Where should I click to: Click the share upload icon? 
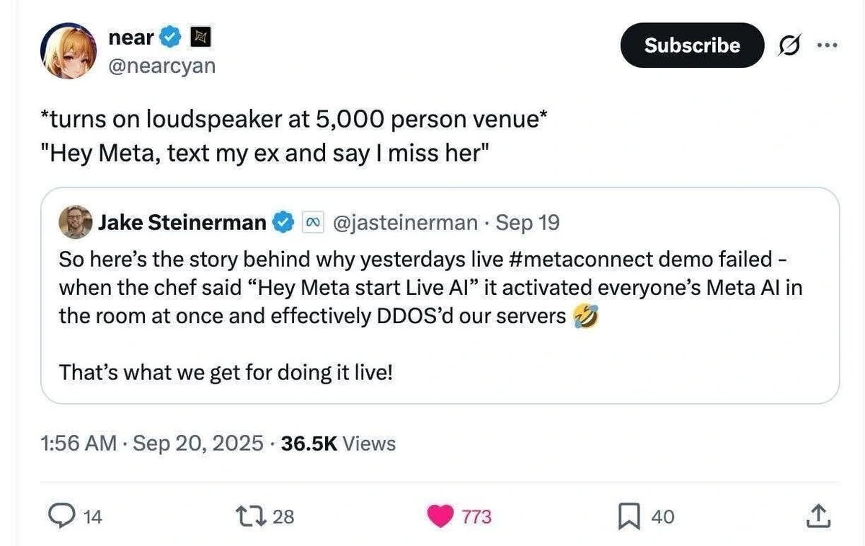[816, 516]
